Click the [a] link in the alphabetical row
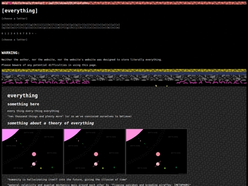 pyautogui.click(x=4, y=25)
